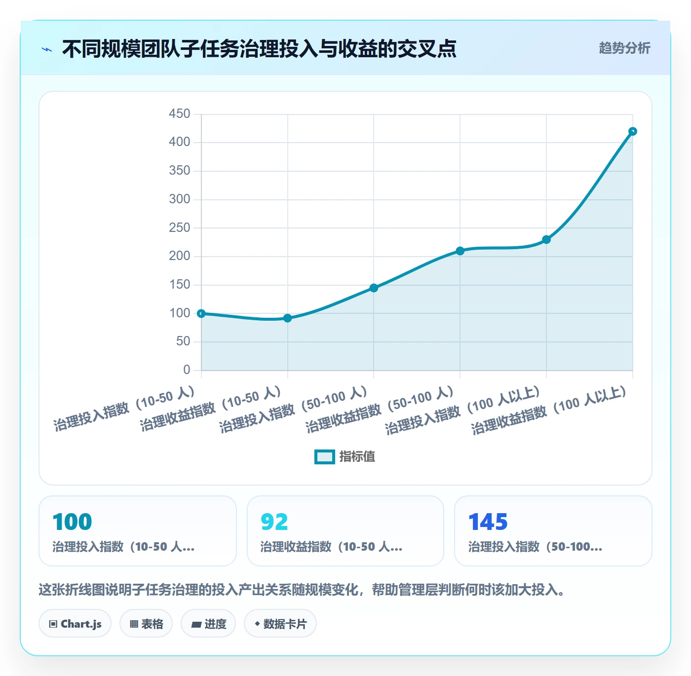Viewport: 691px width, 676px height.
Task: Click the 数据卡片 tag
Action: click(280, 624)
